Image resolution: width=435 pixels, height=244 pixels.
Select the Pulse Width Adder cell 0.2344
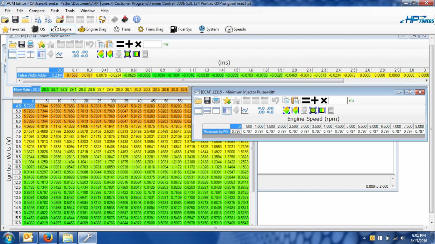click(x=56, y=75)
